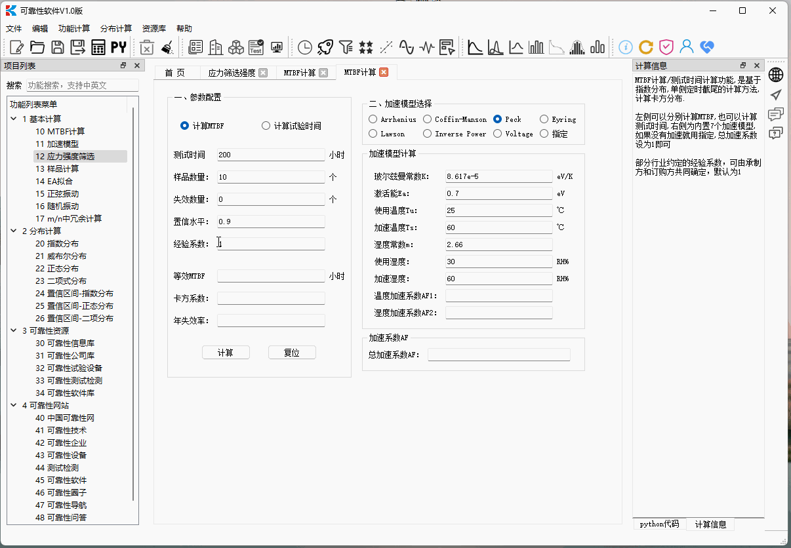791x548 pixels.
Task: Click the 复位 reset button
Action: (x=292, y=352)
